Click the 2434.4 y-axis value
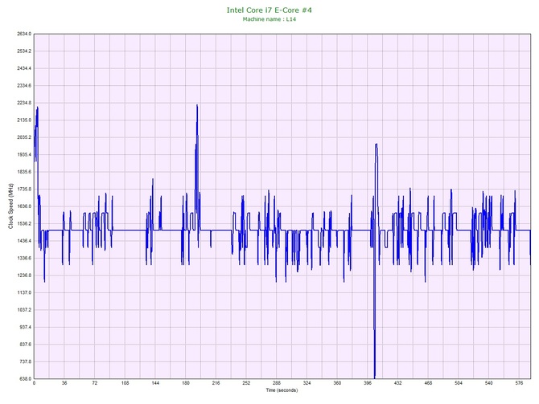Image resolution: width=539 pixels, height=404 pixels. (24, 68)
